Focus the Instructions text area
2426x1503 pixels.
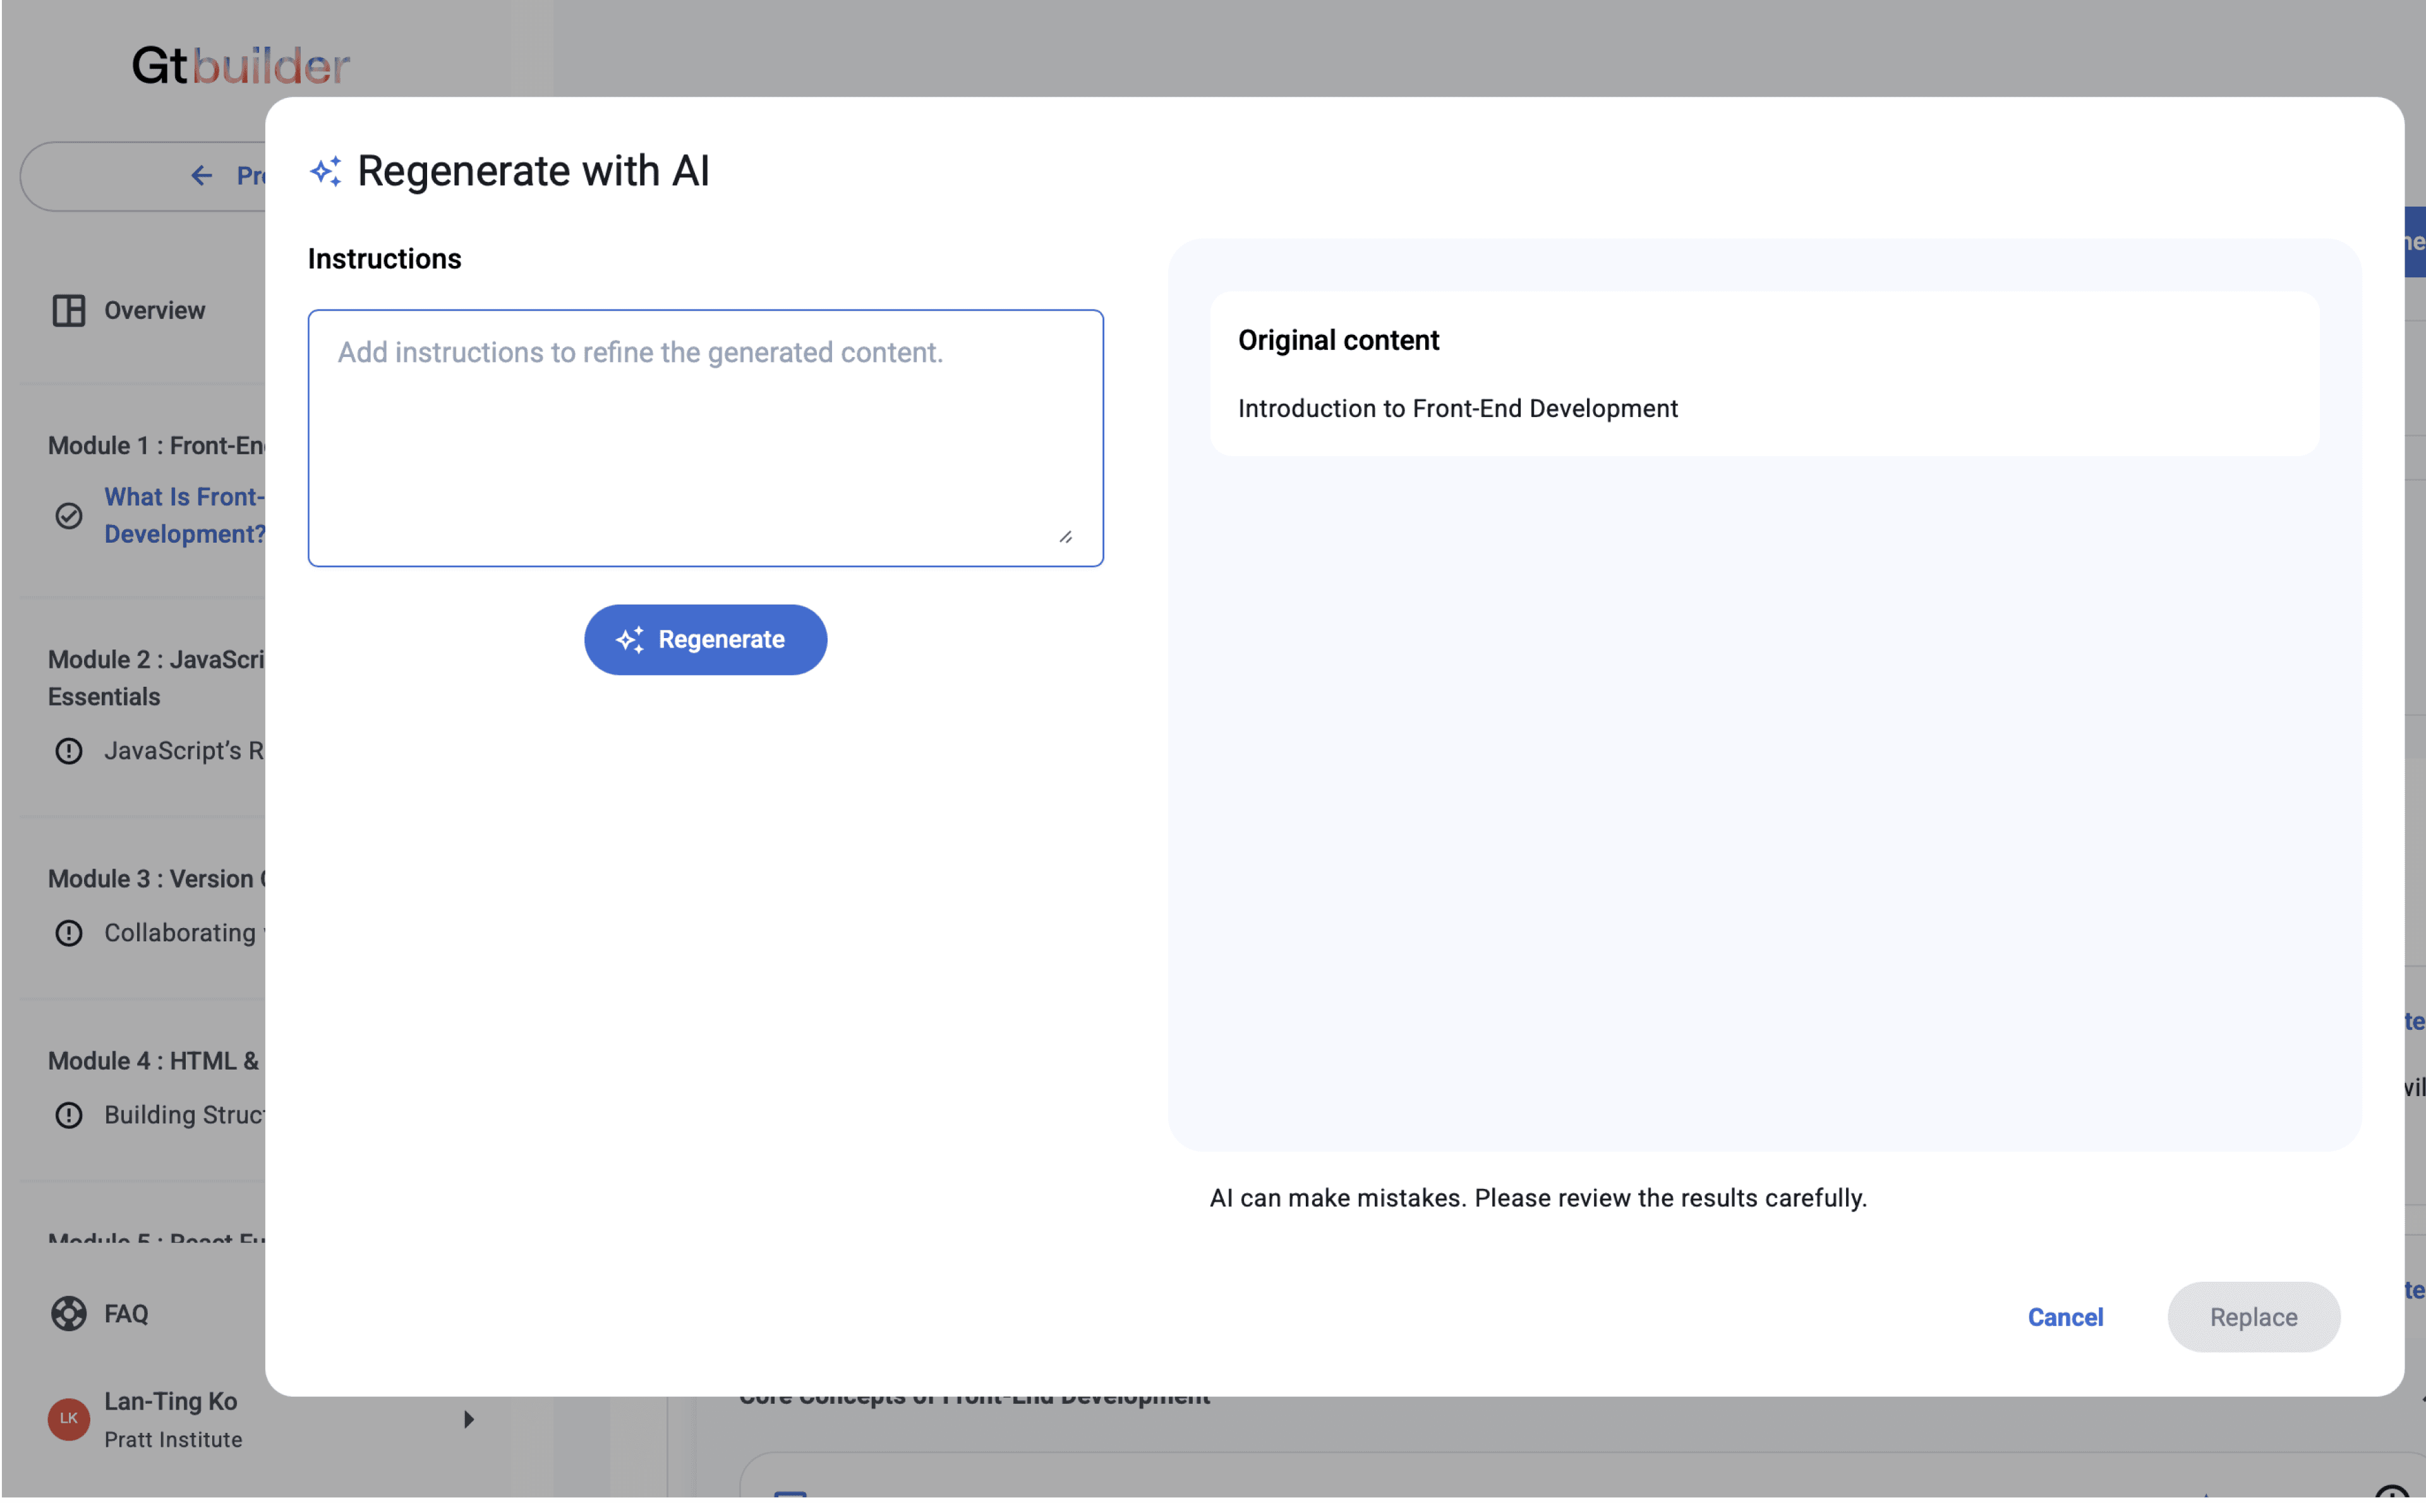click(x=704, y=437)
